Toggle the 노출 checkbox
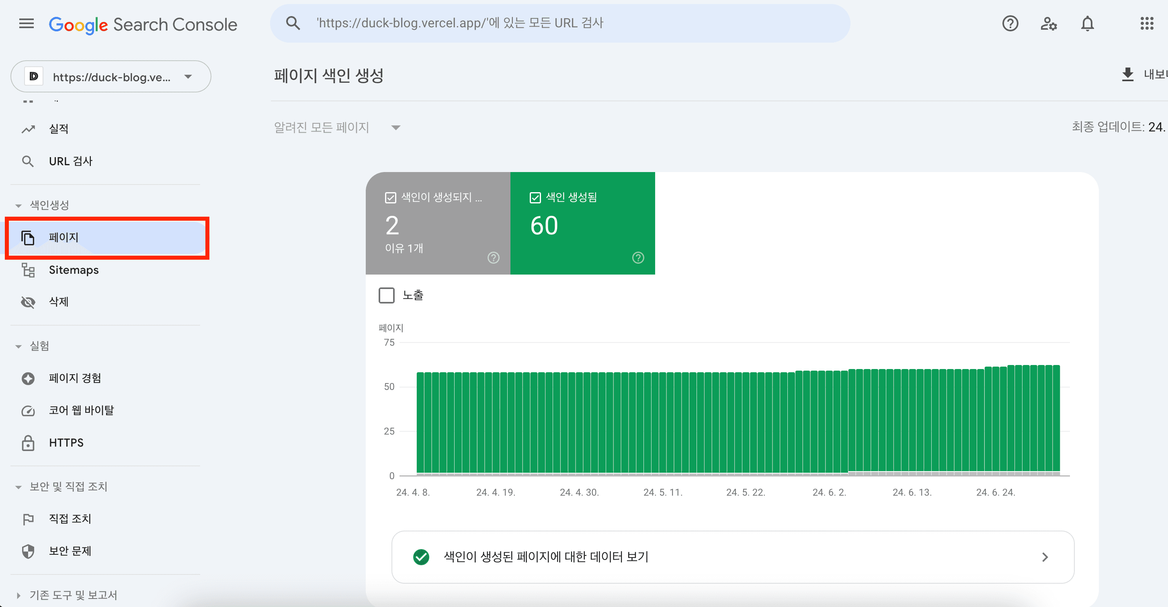The width and height of the screenshot is (1168, 607). click(x=386, y=294)
